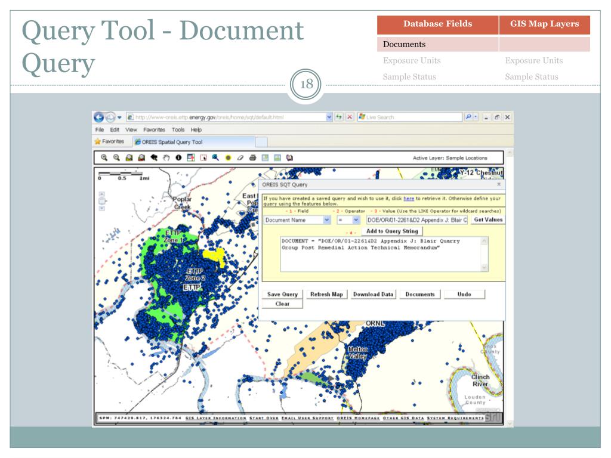Screen dimensions: 611x458
Task: Click the 'here' saved query link
Action: [408, 198]
